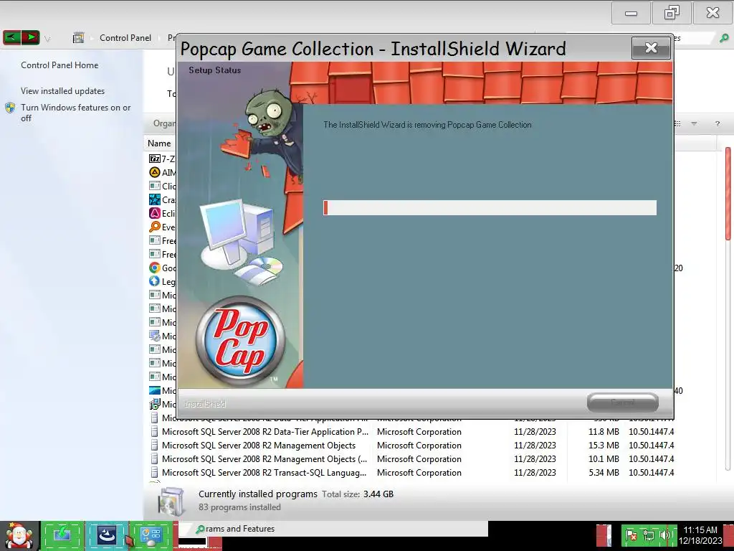Viewport: 734px width, 551px height.
Task: Open the first green taskbar pinned icon
Action: 62,534
